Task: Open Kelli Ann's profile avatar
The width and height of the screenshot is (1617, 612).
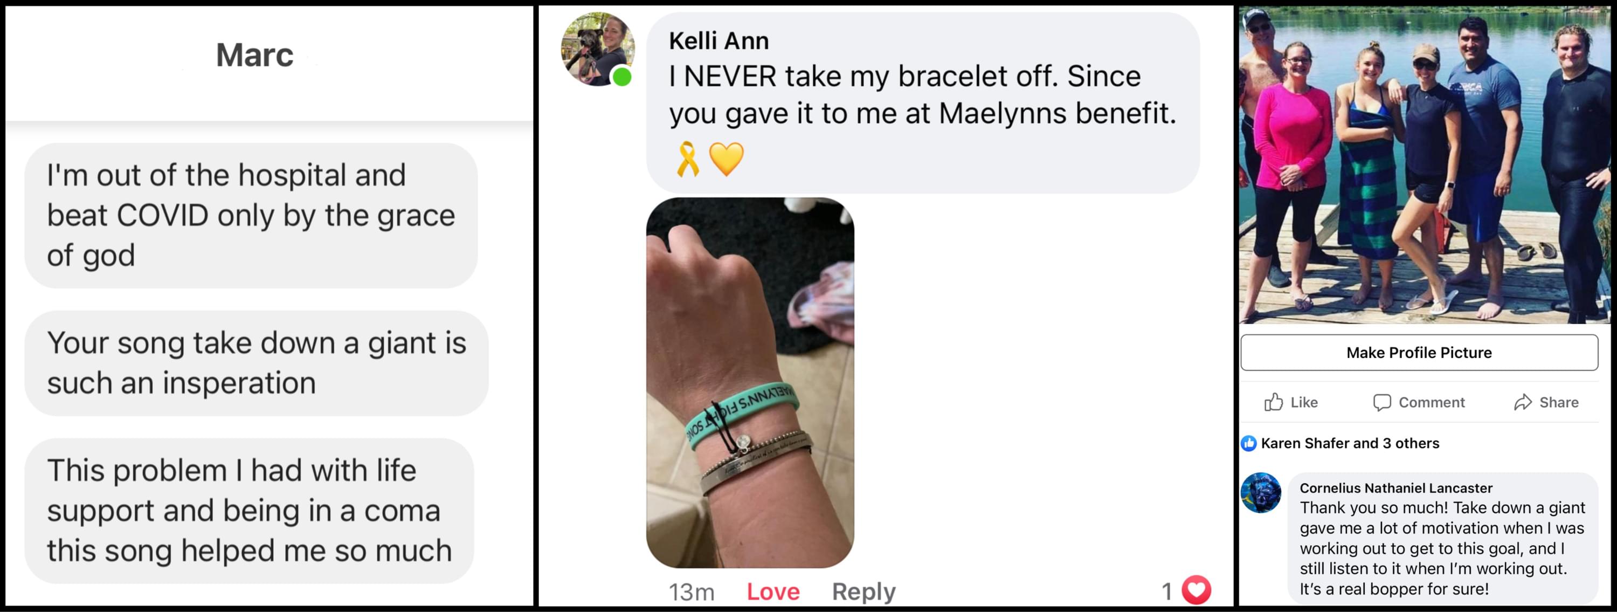Action: pos(597,49)
